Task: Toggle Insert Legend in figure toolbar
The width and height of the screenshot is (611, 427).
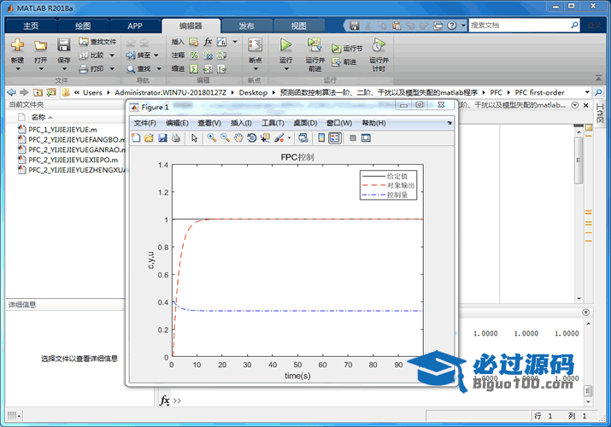Action: 335,138
